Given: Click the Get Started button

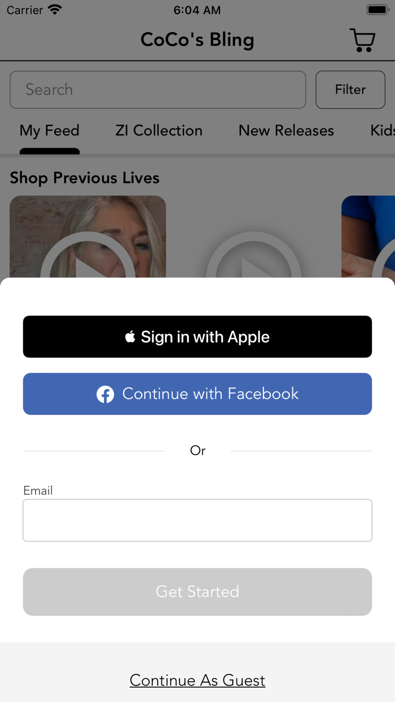Looking at the screenshot, I should tap(197, 592).
